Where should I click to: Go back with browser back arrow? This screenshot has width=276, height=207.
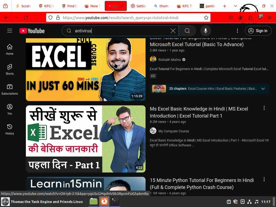click(6, 18)
